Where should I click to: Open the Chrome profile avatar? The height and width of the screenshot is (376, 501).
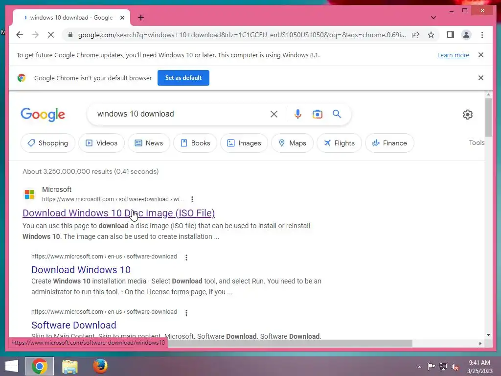(466, 35)
